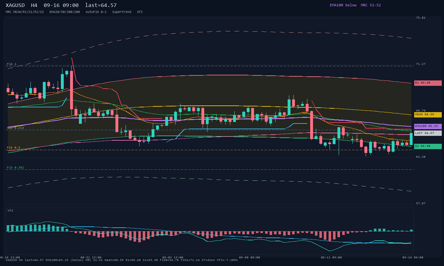This screenshot has width=444, height=266.
Task: Click the bottom status summary line
Action: click(x=122, y=260)
